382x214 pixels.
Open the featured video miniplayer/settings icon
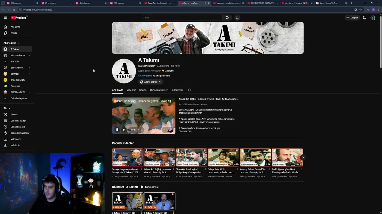pyautogui.click(x=170, y=130)
